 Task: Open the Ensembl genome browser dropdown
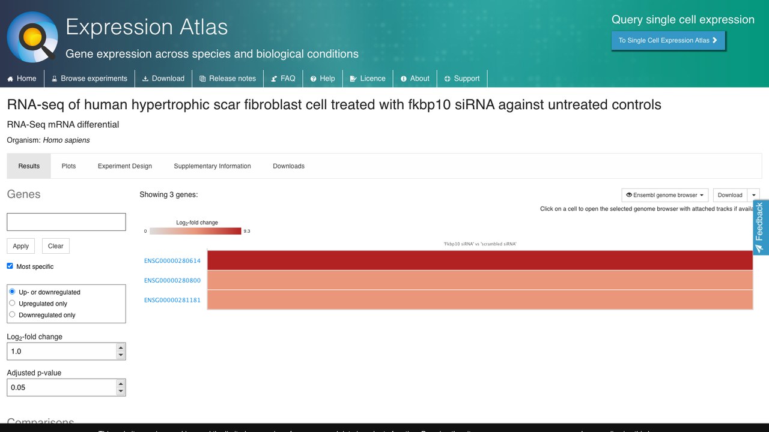tap(665, 195)
